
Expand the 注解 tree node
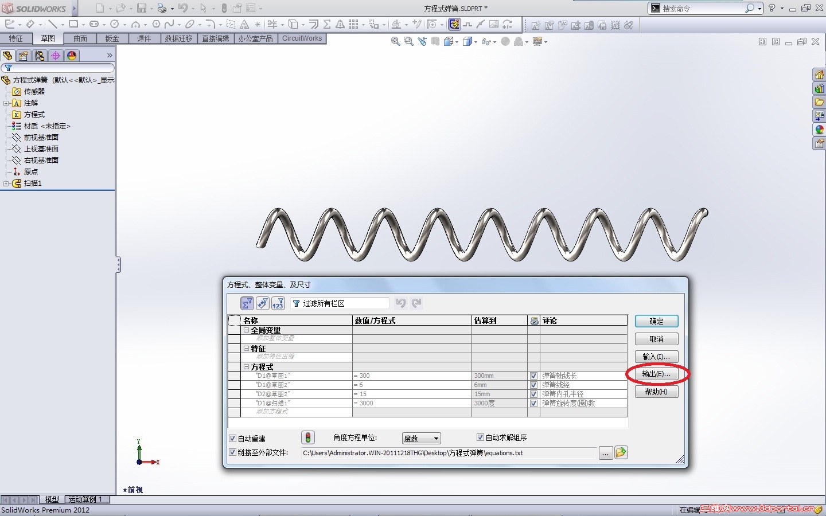6,103
